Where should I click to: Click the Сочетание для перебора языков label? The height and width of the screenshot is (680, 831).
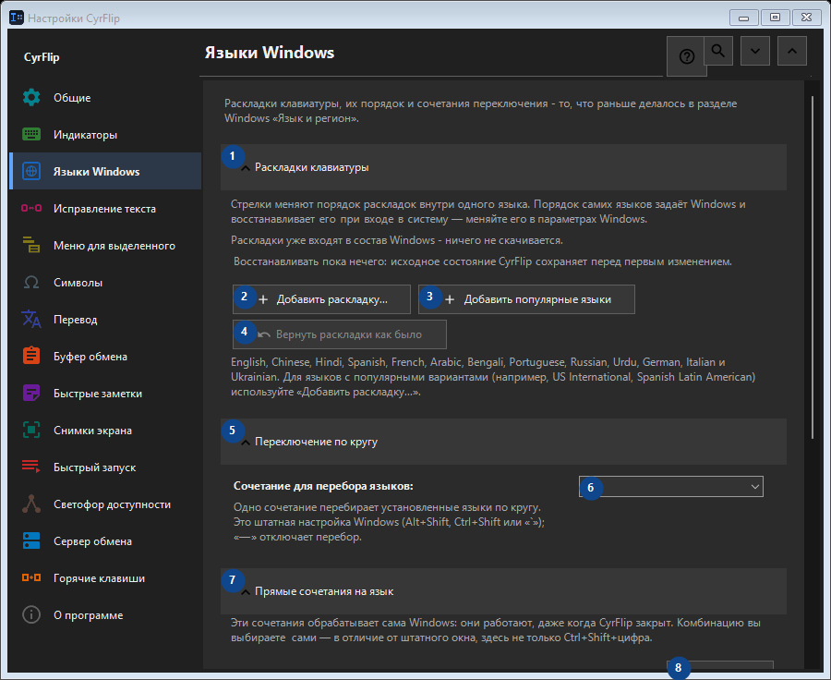coord(323,486)
